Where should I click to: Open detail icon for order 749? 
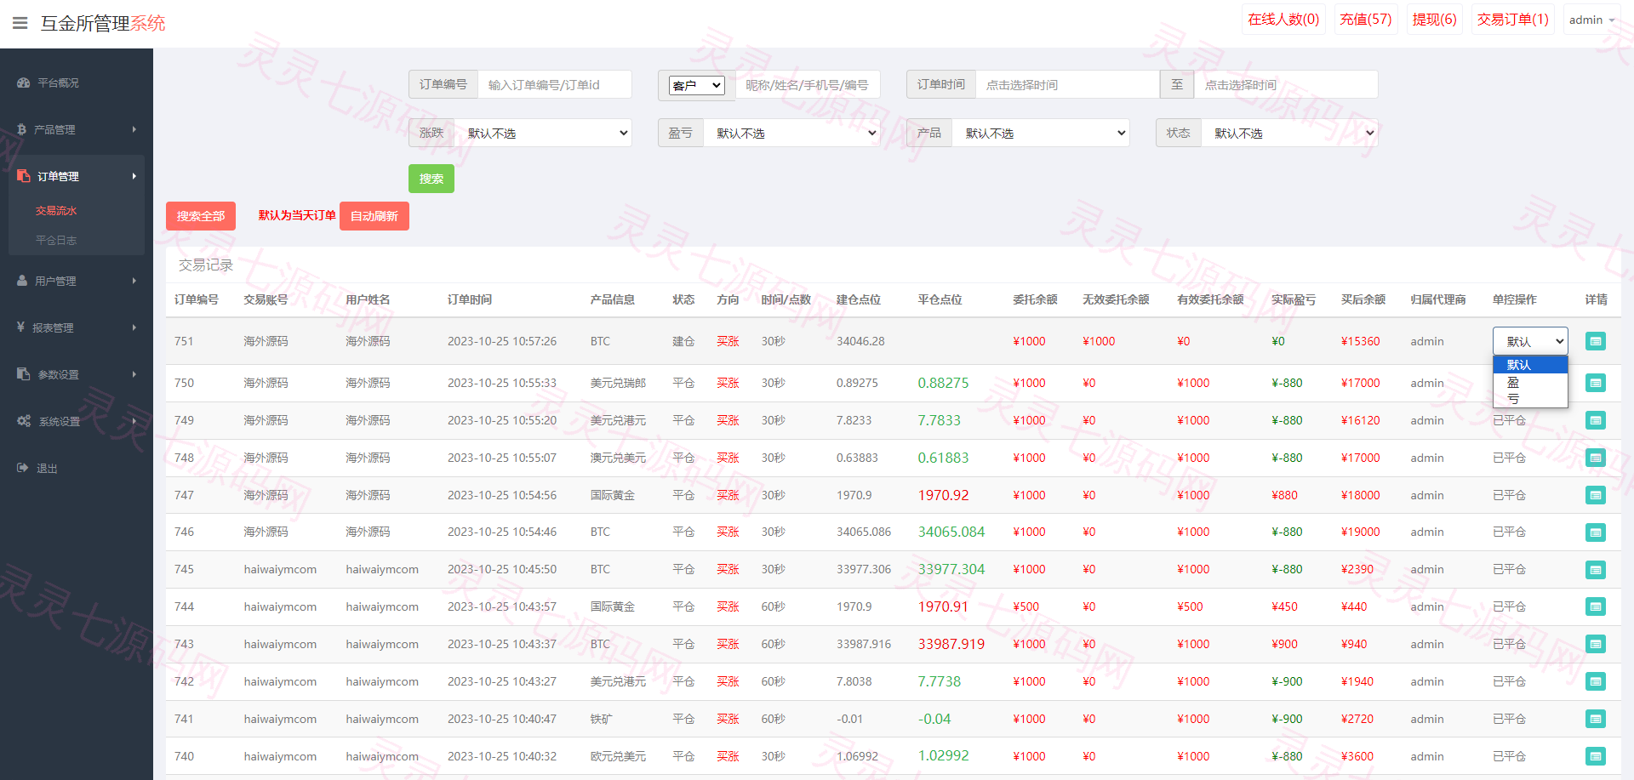[x=1596, y=420]
